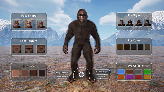The image size is (164, 92).
Task: Select the highlighted middle Face Shape thumbnail
Action: [x=29, y=24]
